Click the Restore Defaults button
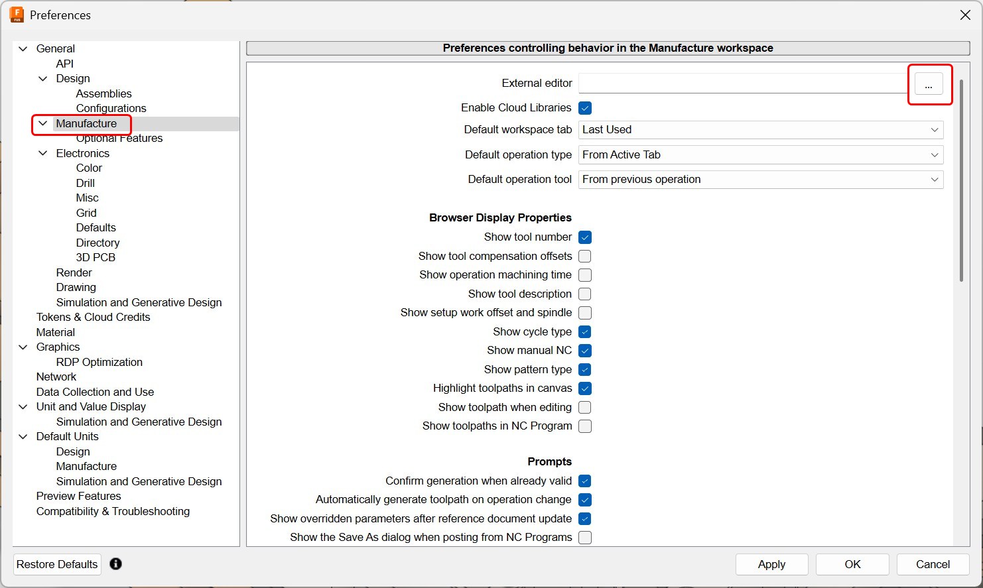983x588 pixels. click(x=56, y=564)
